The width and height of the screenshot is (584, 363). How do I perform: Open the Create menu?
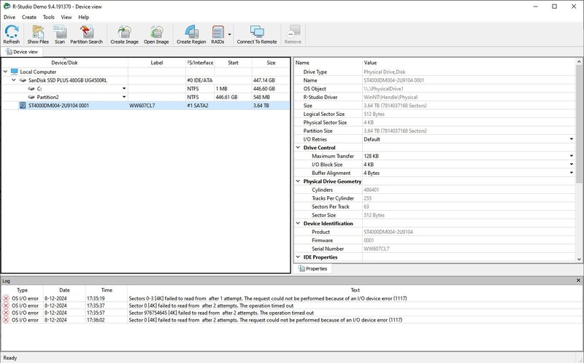29,17
